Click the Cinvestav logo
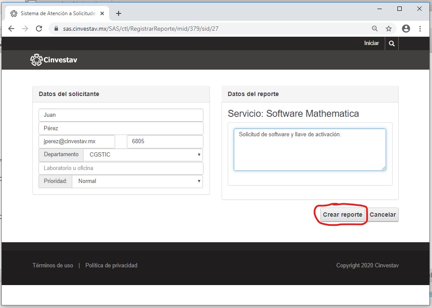432x308 pixels. (x=54, y=60)
